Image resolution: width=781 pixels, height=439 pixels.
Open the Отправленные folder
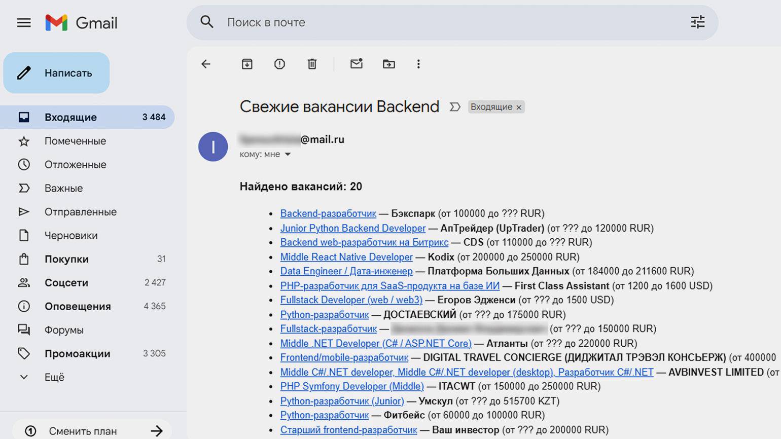click(x=80, y=212)
